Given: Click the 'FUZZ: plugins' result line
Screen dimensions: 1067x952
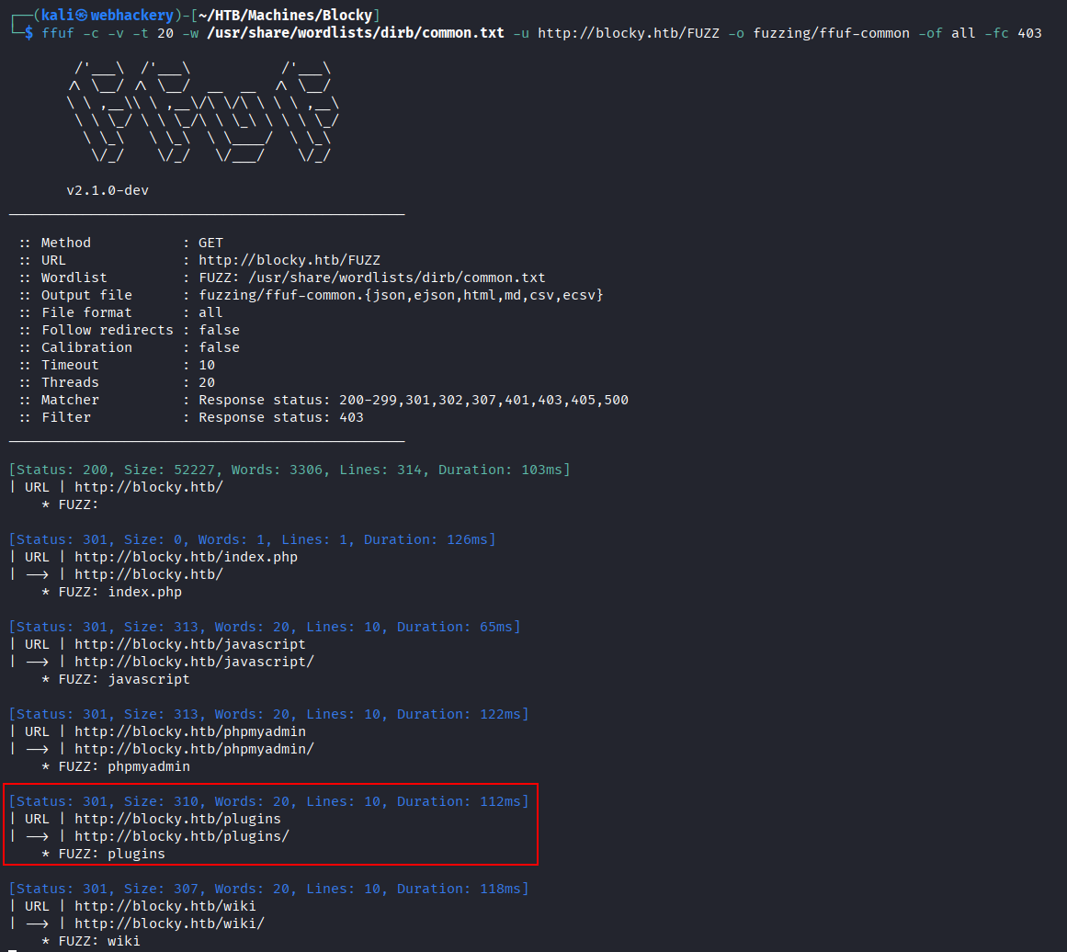Looking at the screenshot, I should click(x=103, y=854).
